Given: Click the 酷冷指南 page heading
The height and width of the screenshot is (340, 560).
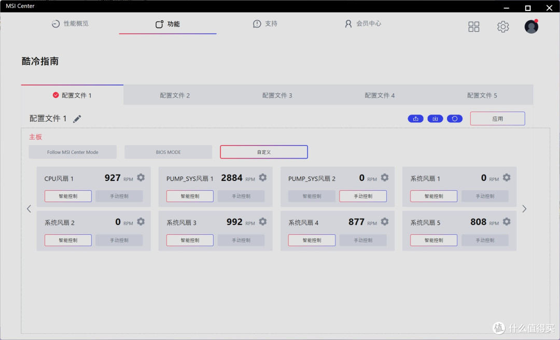Looking at the screenshot, I should pos(40,61).
